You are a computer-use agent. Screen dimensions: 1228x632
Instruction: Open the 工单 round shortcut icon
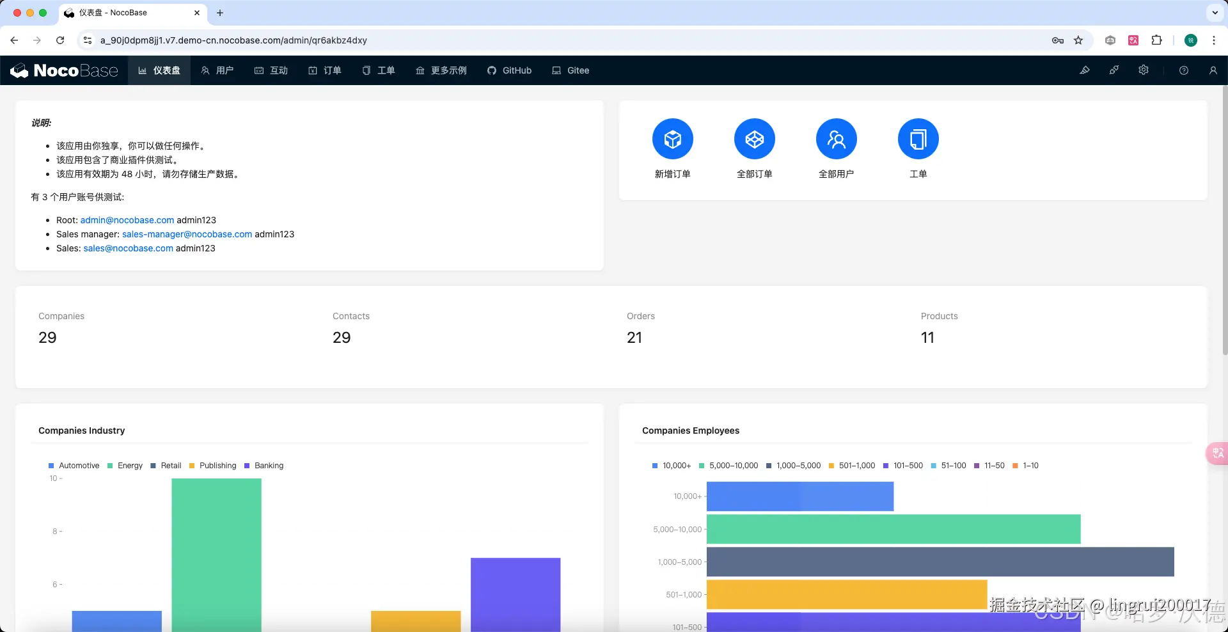point(918,139)
